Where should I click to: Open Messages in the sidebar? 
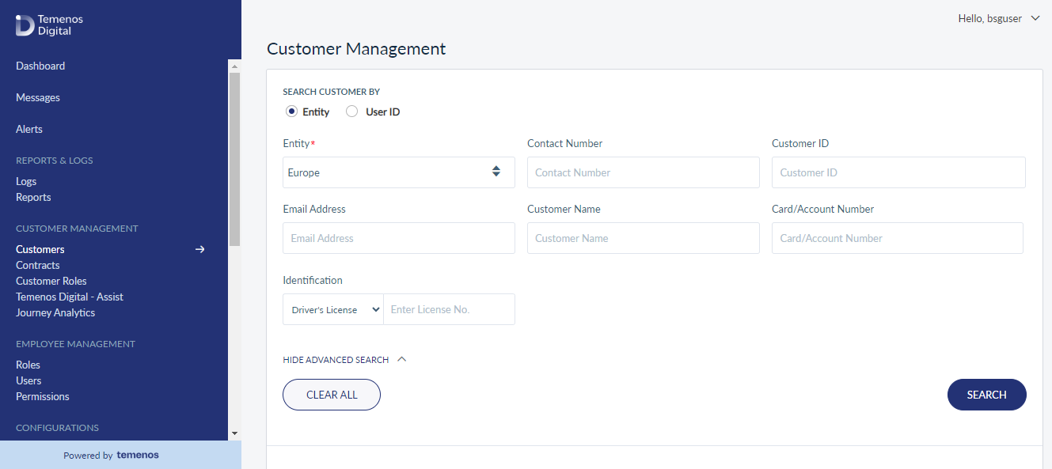(x=38, y=97)
